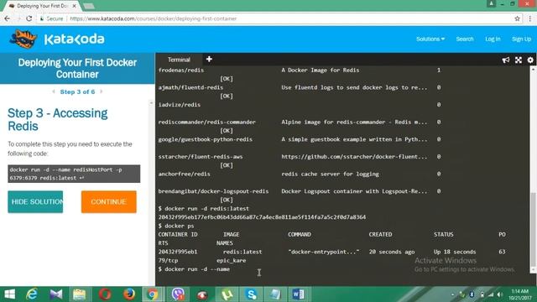This screenshot has width=537, height=302.
Task: Open the Windows Start button
Action: [9, 294]
